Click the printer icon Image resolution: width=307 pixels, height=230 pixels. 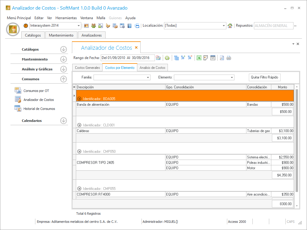click(x=229, y=58)
